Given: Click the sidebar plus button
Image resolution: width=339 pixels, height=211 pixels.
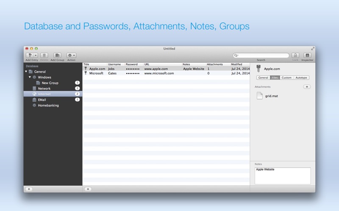Looking at the screenshot, I should [x=29, y=189].
